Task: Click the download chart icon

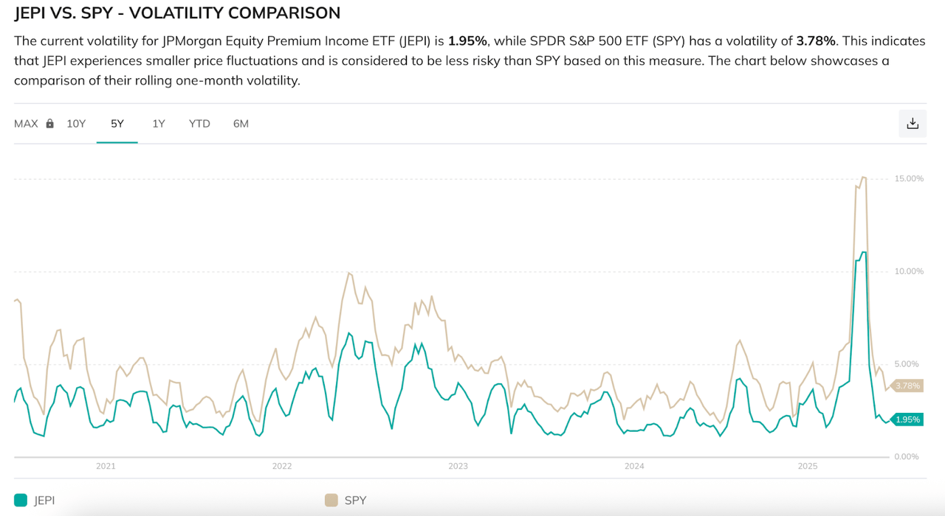Action: (x=912, y=123)
